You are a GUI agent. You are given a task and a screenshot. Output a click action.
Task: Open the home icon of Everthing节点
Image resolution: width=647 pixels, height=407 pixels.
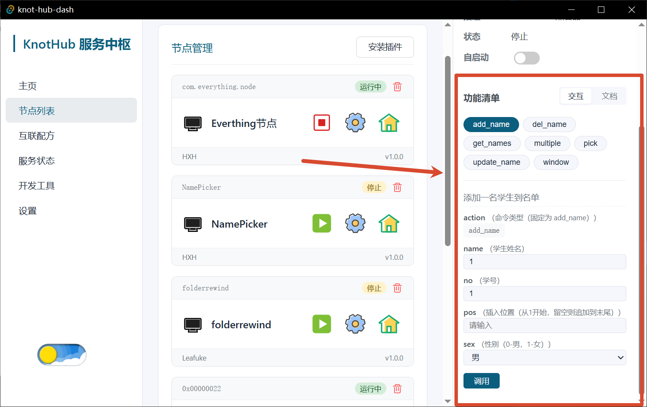tap(389, 123)
